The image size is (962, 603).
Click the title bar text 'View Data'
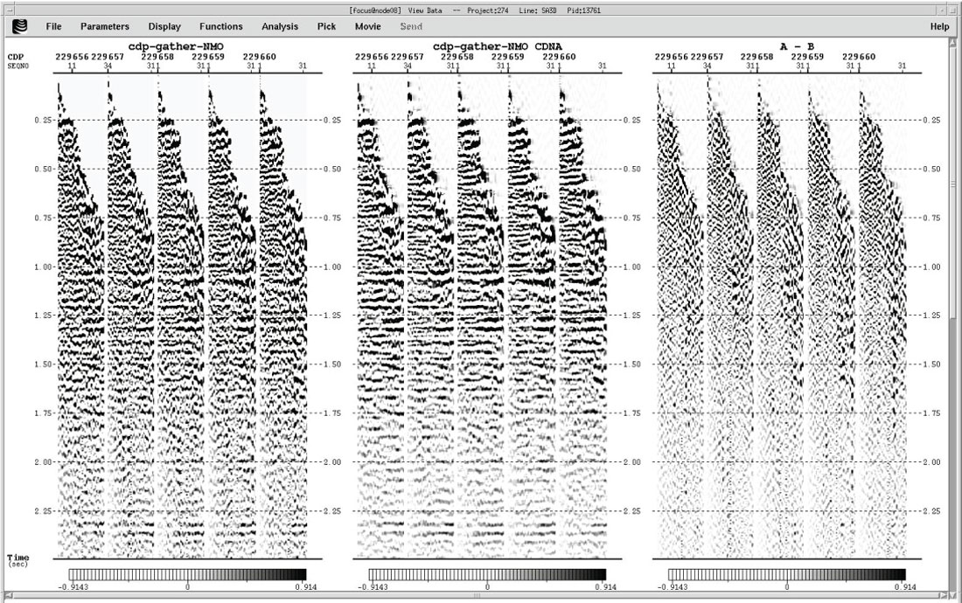[424, 10]
